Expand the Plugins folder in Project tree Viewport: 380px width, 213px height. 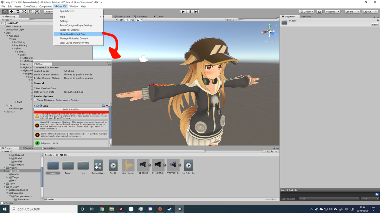click(4, 168)
